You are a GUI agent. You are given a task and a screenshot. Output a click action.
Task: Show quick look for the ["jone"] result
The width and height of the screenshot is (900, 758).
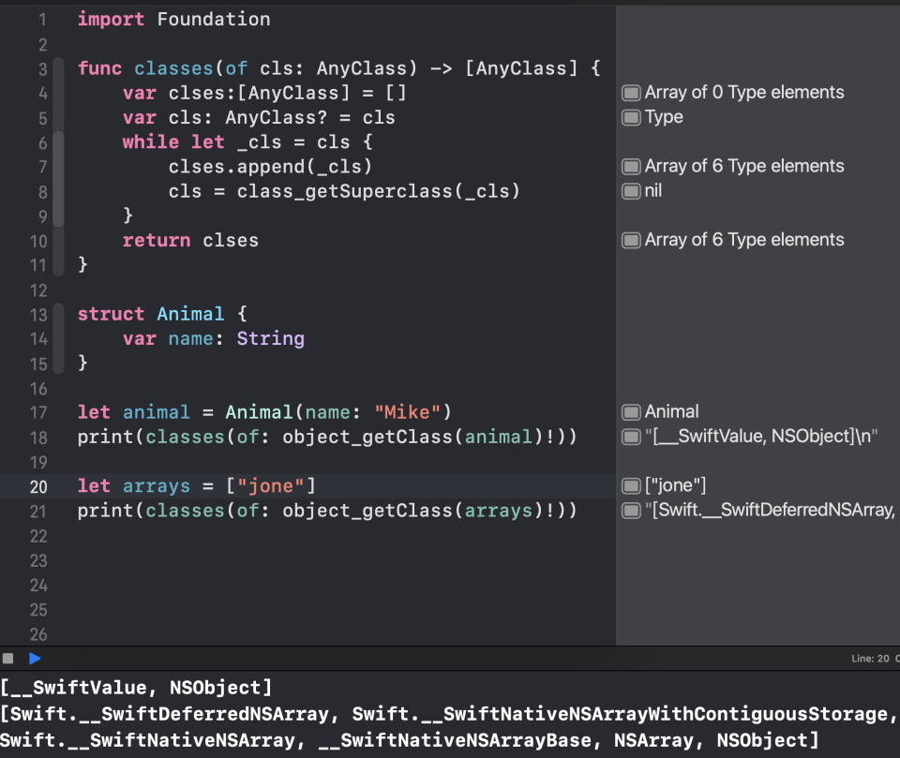631,486
